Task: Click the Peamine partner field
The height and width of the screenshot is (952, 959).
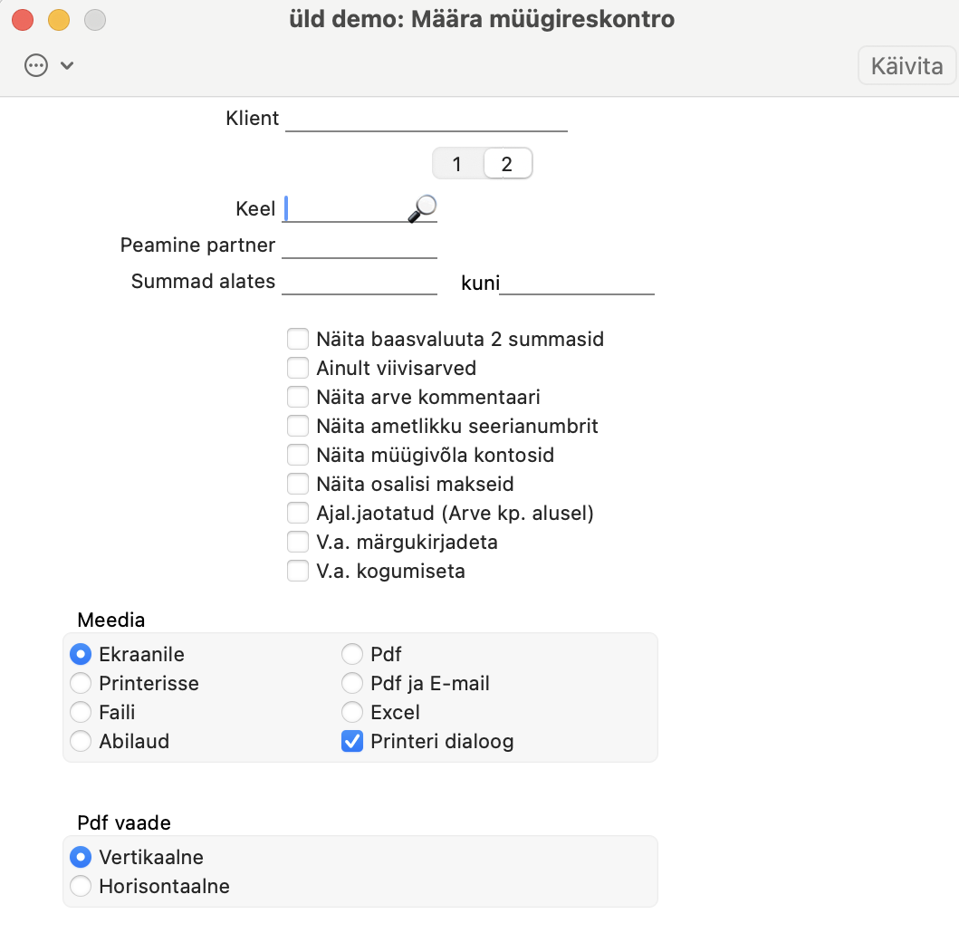Action: 360,245
